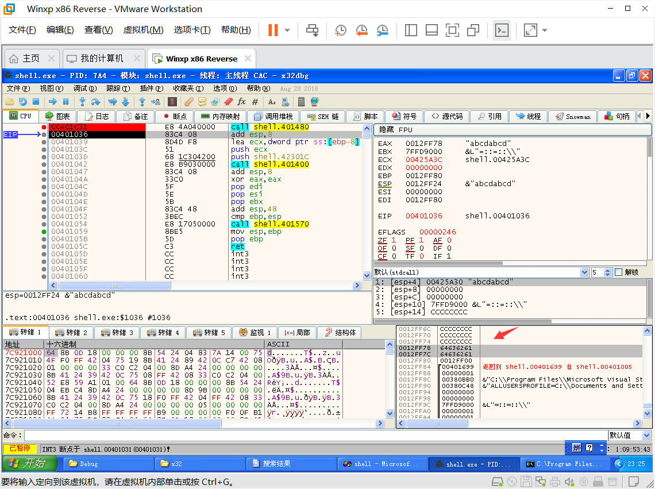Enter VMware full screen mode icon
The image size is (655, 489).
[452, 30]
